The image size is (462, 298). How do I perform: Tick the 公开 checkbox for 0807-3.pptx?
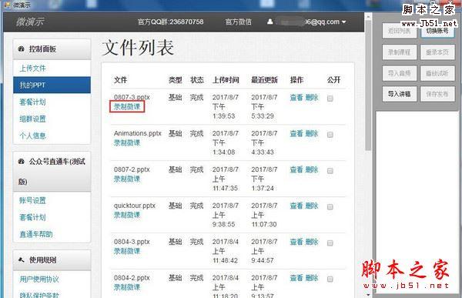330,99
